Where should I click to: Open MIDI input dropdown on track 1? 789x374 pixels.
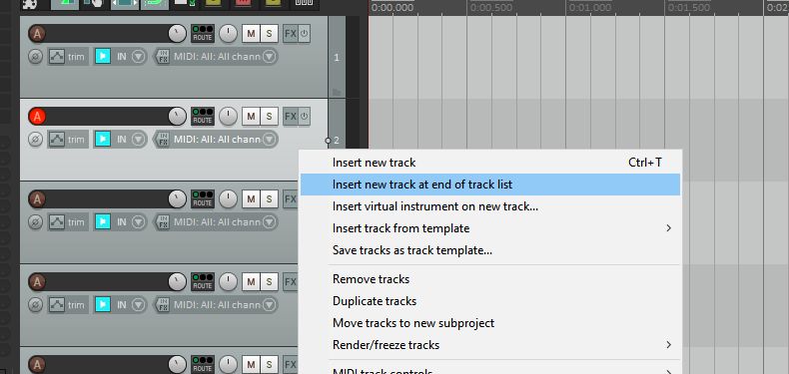(271, 56)
